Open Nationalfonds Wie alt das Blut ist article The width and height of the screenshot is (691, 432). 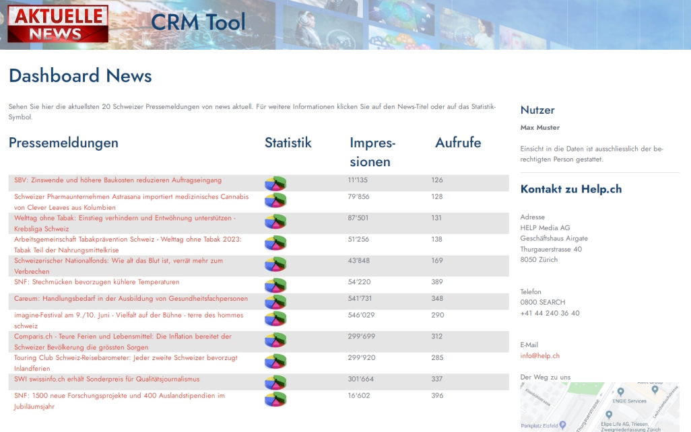click(119, 266)
